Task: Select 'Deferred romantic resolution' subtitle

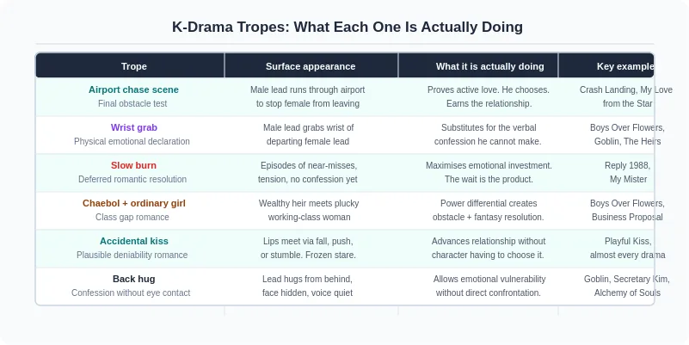Action: click(132, 179)
